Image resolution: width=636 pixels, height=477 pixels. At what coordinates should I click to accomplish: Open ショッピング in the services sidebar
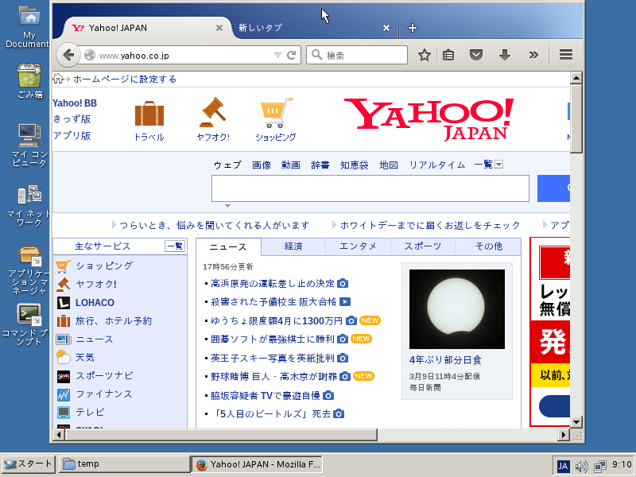pyautogui.click(x=104, y=266)
